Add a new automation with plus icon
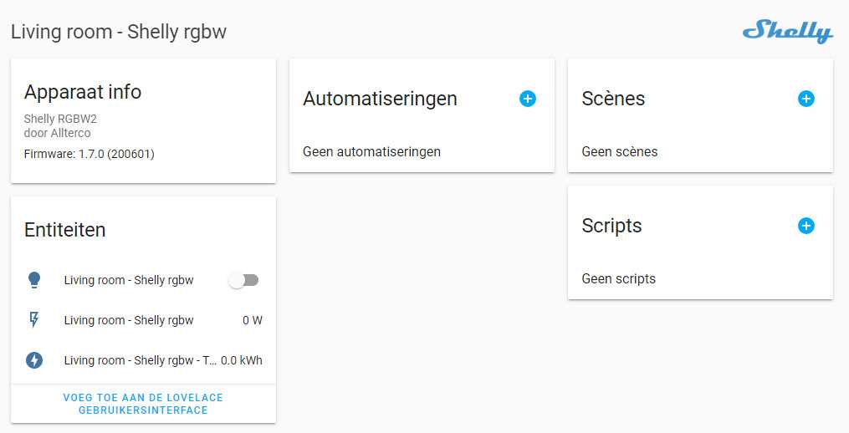The image size is (849, 433). [x=528, y=99]
